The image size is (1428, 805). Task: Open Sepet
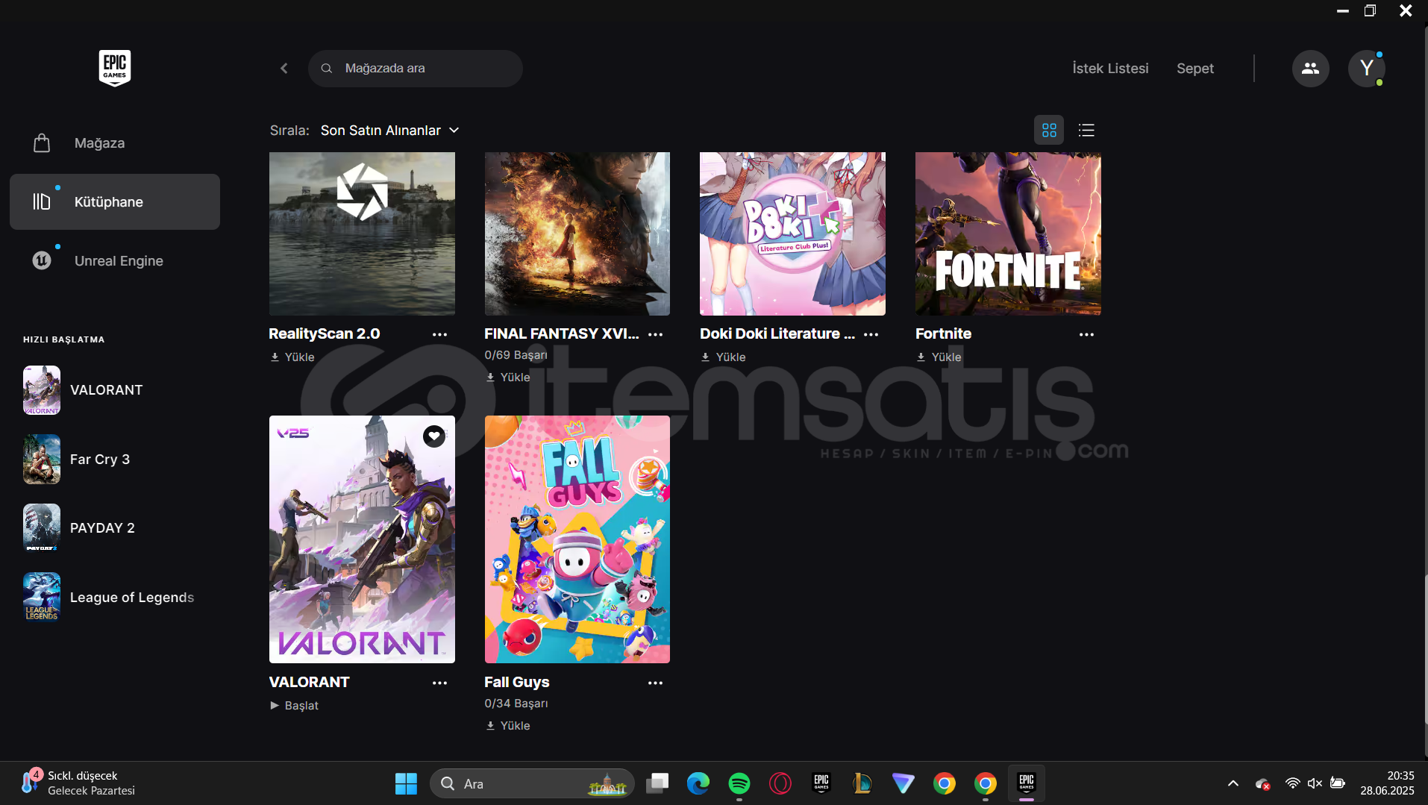(1195, 68)
